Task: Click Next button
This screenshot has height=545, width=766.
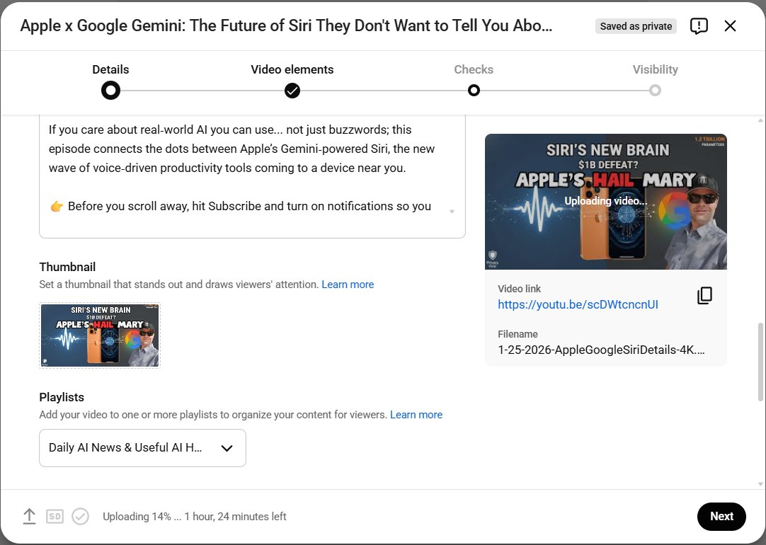Action: pos(721,516)
